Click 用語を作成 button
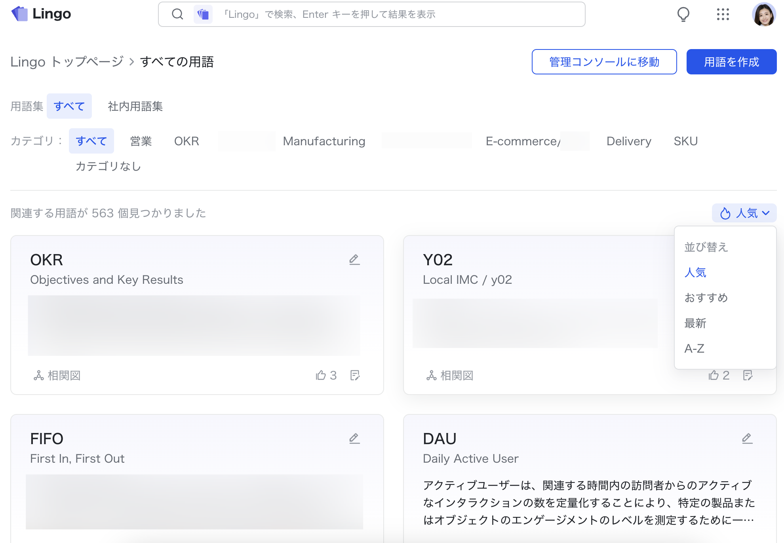Screen dimensions: 784x543 tap(731, 62)
